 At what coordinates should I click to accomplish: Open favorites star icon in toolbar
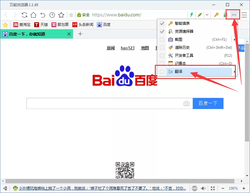tap(61, 15)
